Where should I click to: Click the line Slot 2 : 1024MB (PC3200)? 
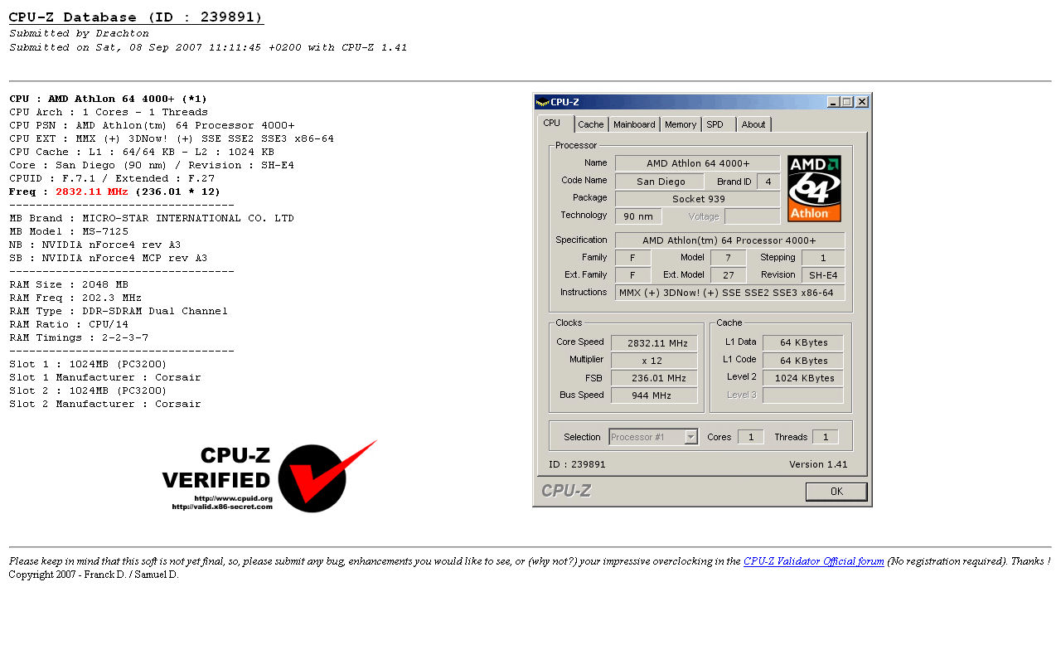pyautogui.click(x=88, y=390)
